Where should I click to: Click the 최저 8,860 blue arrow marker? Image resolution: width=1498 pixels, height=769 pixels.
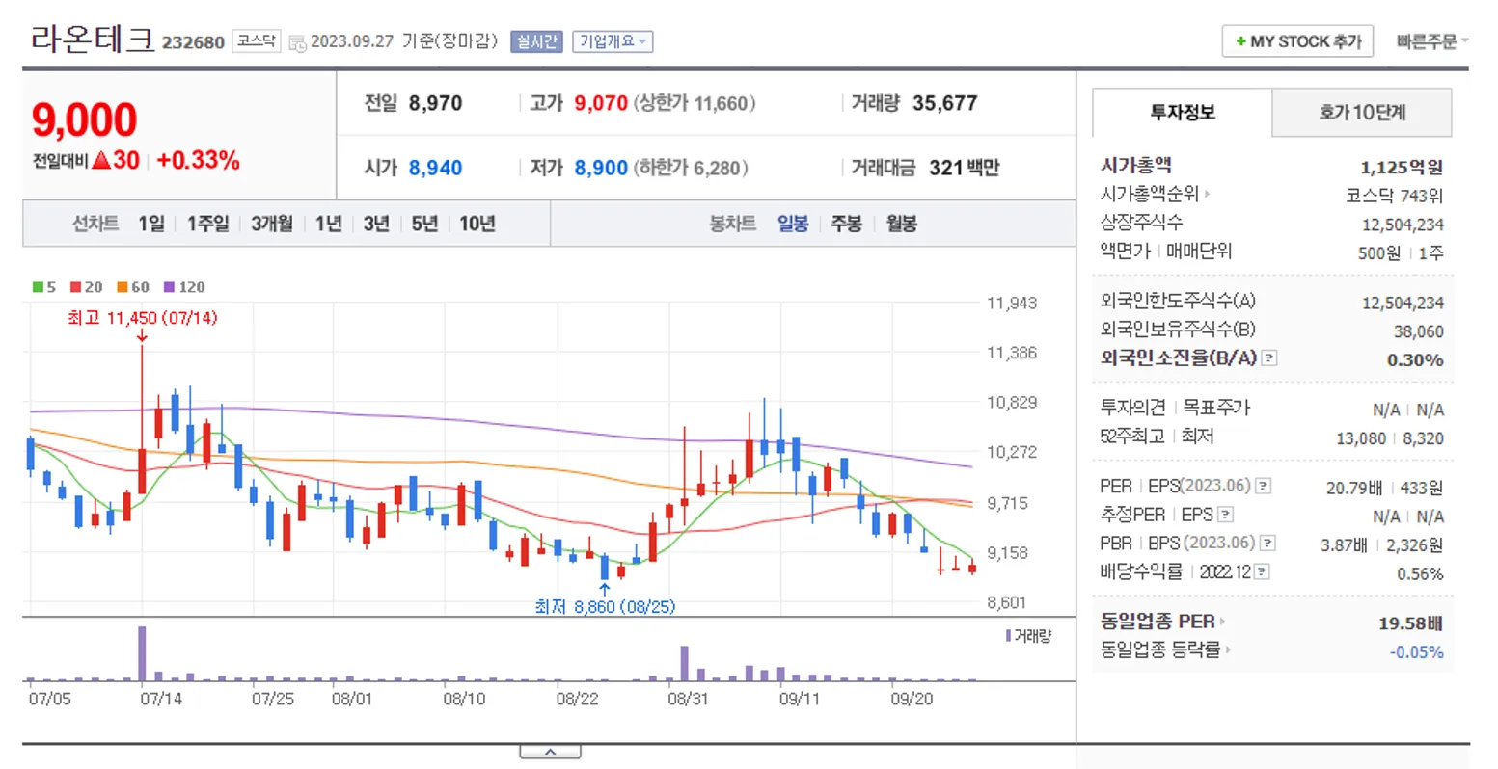point(605,590)
